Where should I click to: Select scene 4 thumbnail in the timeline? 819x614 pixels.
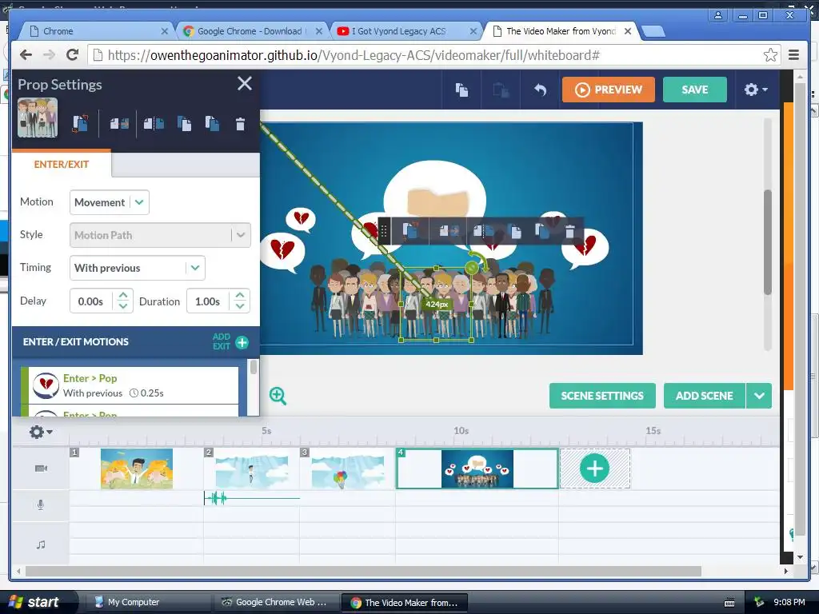click(477, 468)
